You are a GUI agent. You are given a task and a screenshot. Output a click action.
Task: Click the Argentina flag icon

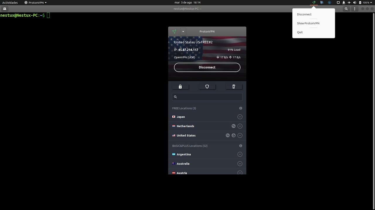point(174,155)
